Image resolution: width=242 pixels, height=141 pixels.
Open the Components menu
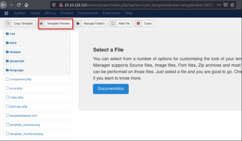[88, 13]
